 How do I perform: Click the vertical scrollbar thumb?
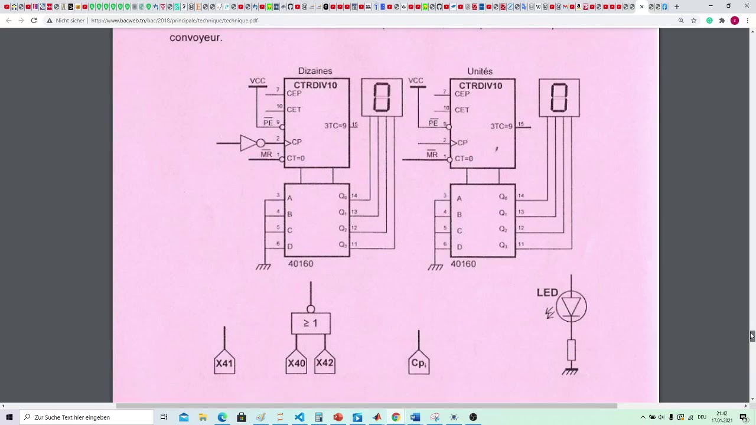coord(752,336)
